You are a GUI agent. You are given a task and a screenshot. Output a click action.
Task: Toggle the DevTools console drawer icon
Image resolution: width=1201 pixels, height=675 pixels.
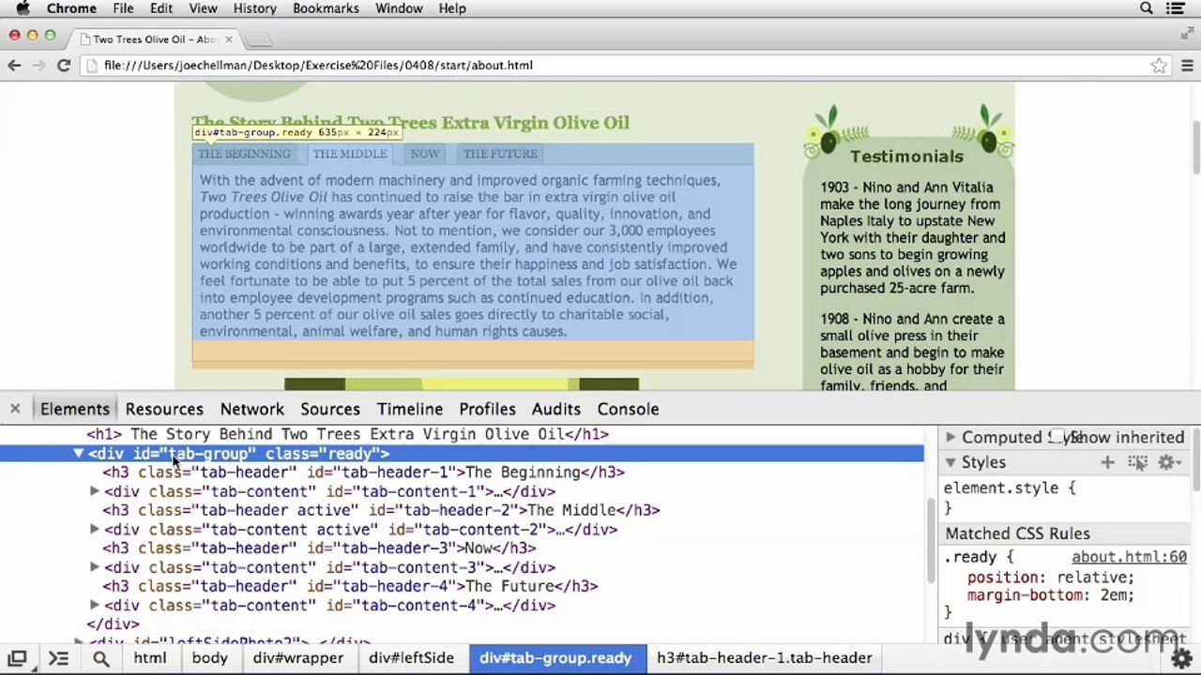pyautogui.click(x=58, y=658)
